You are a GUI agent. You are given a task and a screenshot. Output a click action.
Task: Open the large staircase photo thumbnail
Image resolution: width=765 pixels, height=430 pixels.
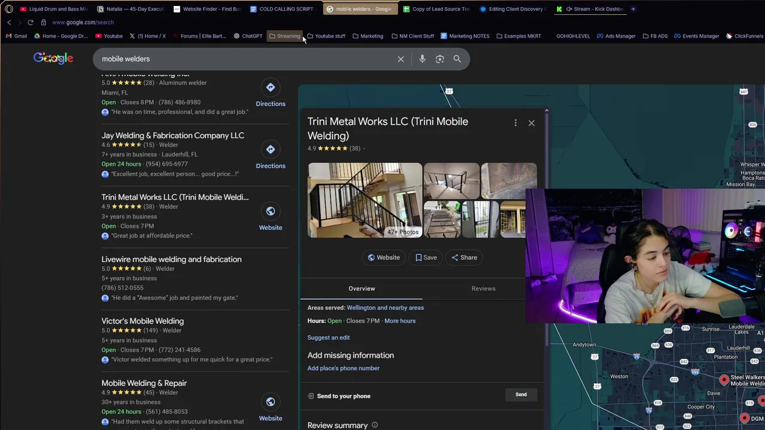365,200
